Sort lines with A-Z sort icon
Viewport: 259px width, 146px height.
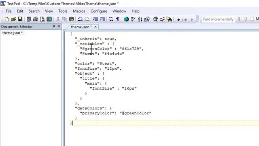(140, 19)
